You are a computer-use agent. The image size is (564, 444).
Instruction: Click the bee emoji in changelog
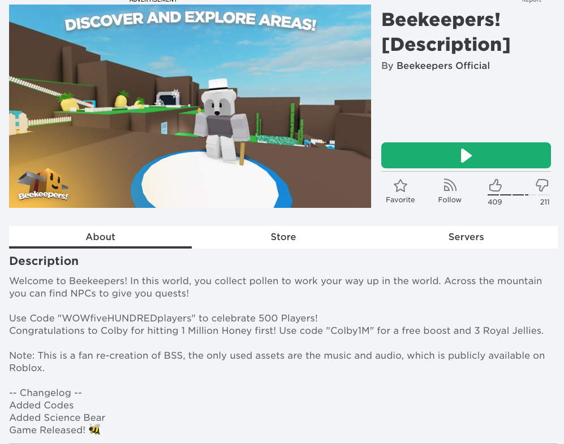(x=94, y=429)
